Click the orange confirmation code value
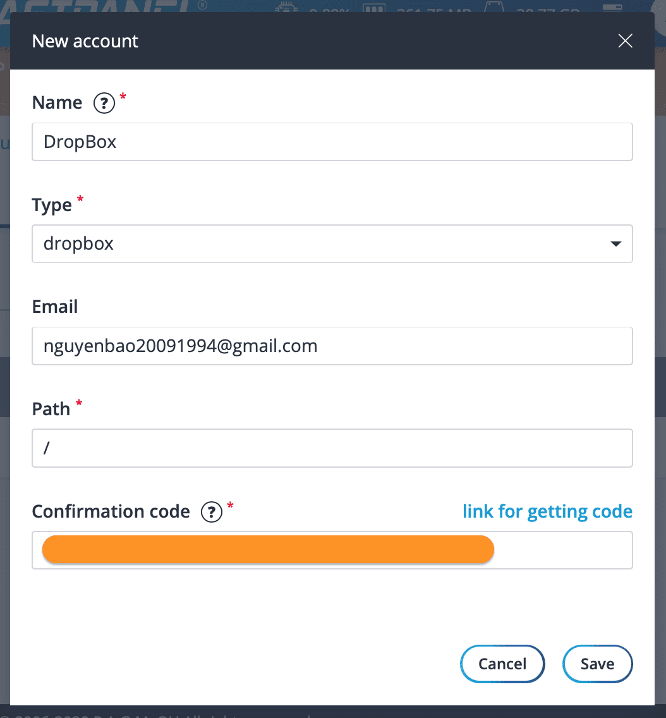Screen dimensions: 666x718 (x=268, y=549)
